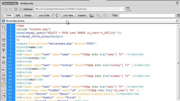Click the text "koneksi.php" in the include line
Screen dimensions: 180x101
[39, 29]
